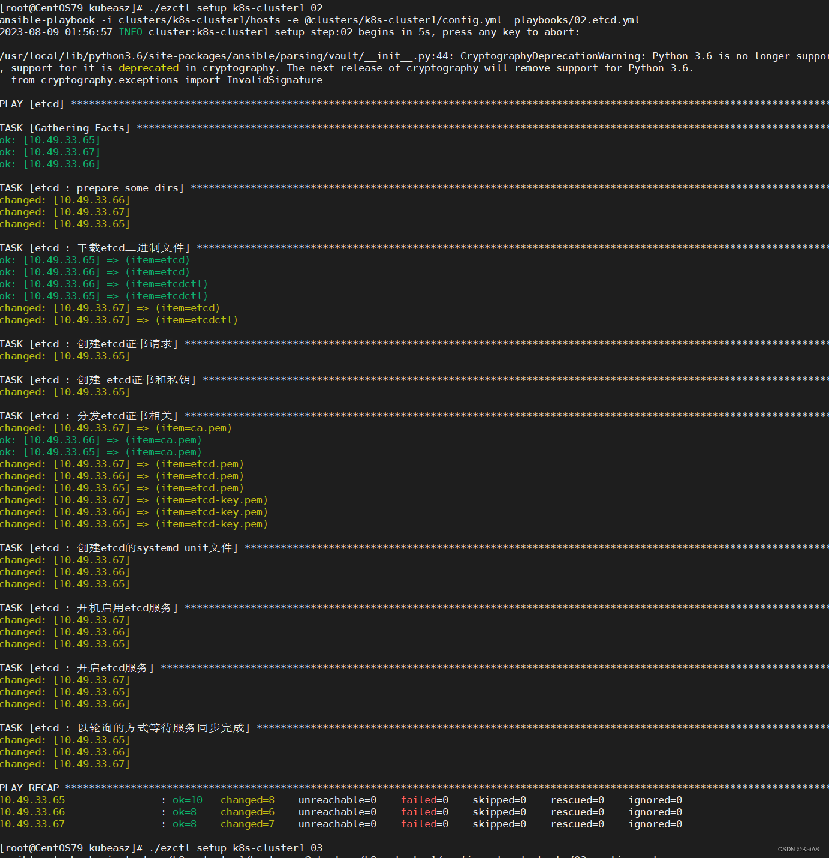Viewport: 829px width, 858px height.
Task: Select 'ok: [10.49.33.67]' under Gathering Facts
Action: (x=50, y=152)
